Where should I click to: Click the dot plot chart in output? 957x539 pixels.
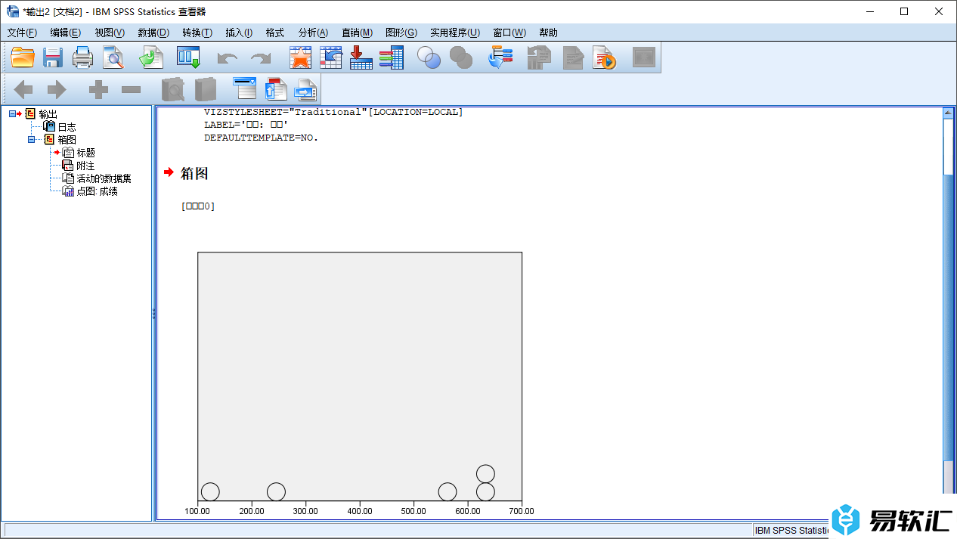(x=360, y=384)
